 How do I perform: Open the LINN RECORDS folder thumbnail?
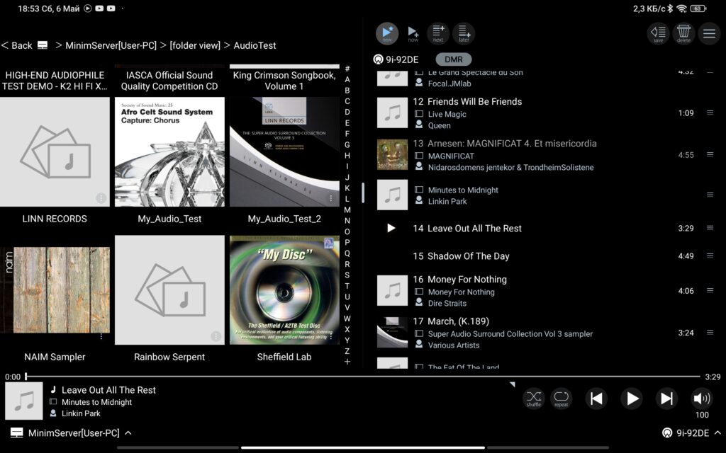[55, 151]
